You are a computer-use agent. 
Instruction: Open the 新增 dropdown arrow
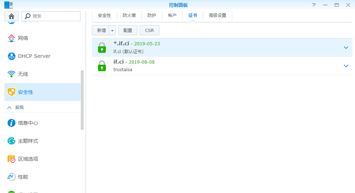[x=112, y=31]
